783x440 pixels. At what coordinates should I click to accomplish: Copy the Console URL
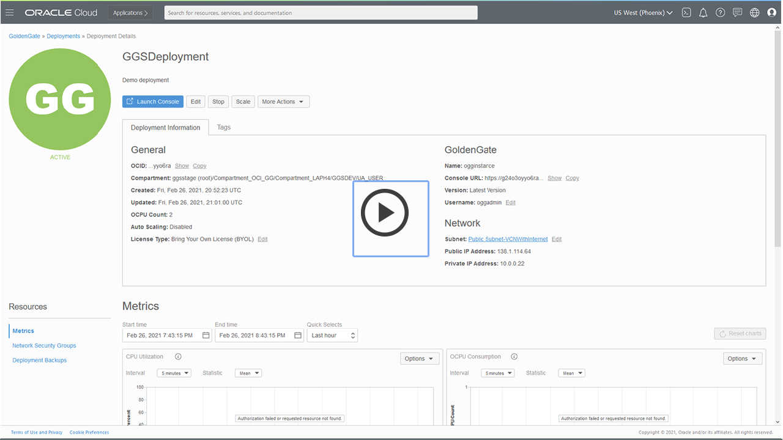573,178
